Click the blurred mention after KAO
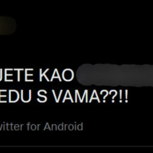 click(114, 75)
